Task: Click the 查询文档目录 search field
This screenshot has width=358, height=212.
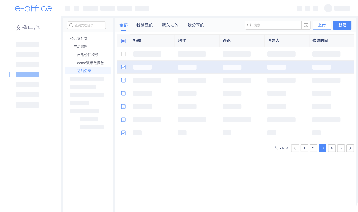Action: coord(86,25)
